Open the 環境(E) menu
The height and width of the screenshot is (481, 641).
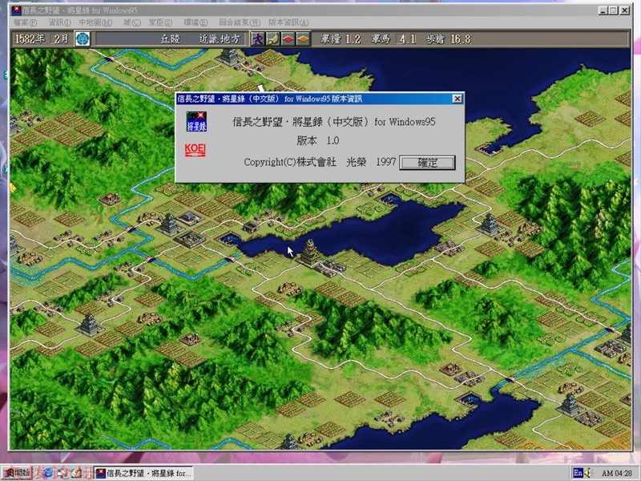pos(196,22)
